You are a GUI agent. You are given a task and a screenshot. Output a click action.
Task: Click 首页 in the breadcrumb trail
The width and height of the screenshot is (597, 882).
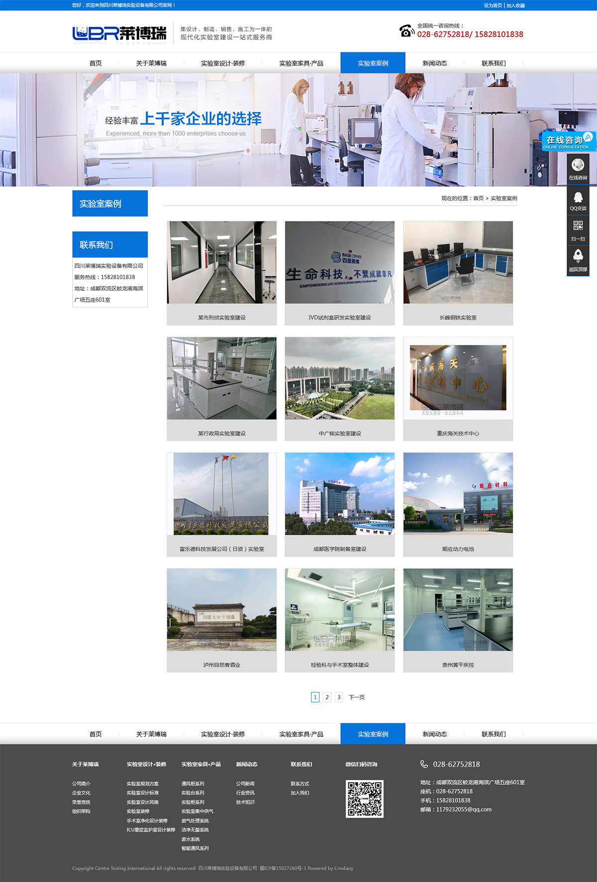click(478, 198)
